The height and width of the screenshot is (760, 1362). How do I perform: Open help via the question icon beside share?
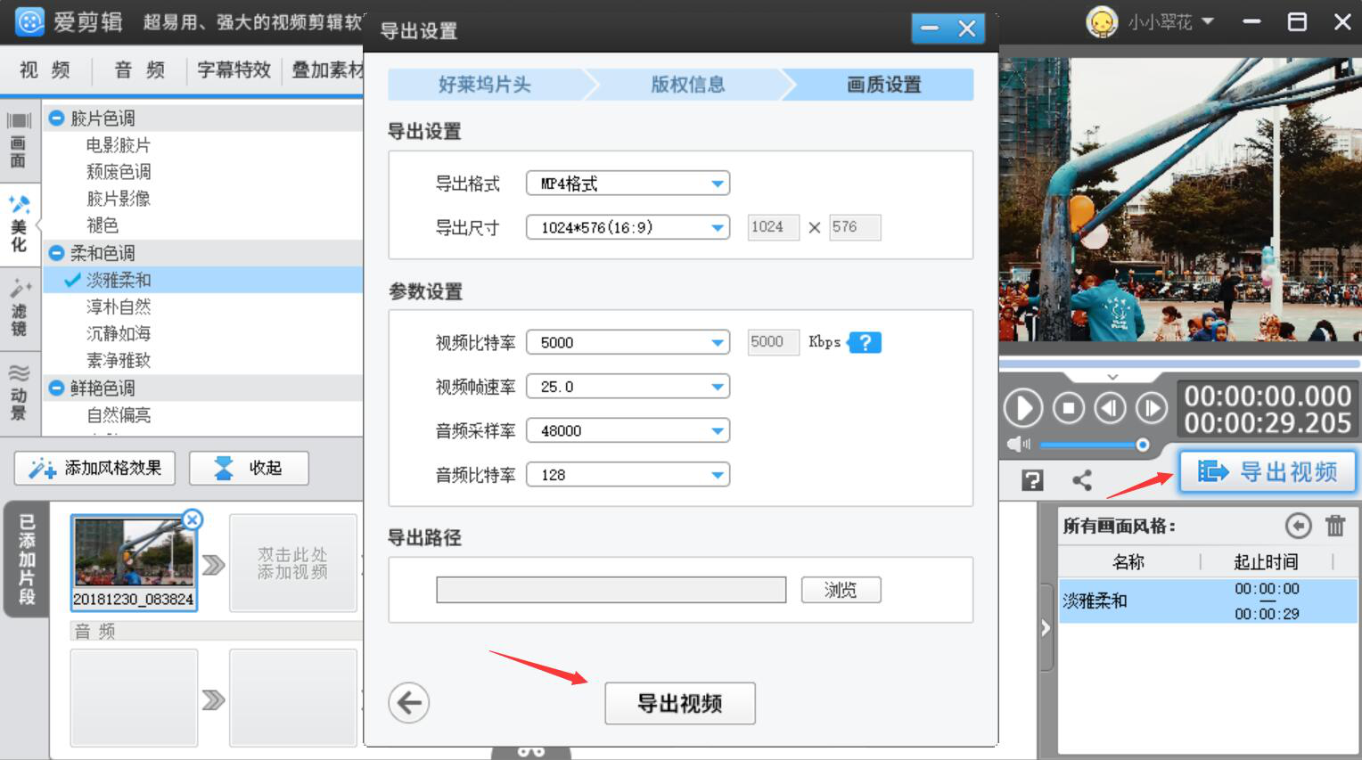tap(1032, 481)
